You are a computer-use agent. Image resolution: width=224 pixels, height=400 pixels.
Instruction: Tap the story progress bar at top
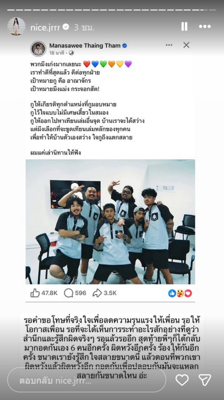tap(112, 10)
